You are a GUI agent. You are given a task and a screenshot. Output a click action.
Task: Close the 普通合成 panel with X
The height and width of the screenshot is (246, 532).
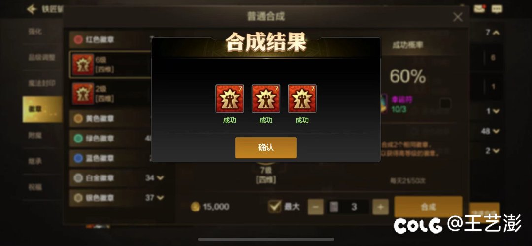[458, 17]
